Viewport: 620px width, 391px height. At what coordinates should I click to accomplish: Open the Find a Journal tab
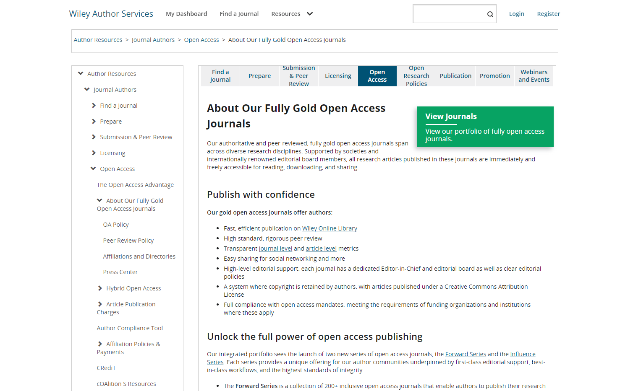(x=220, y=76)
